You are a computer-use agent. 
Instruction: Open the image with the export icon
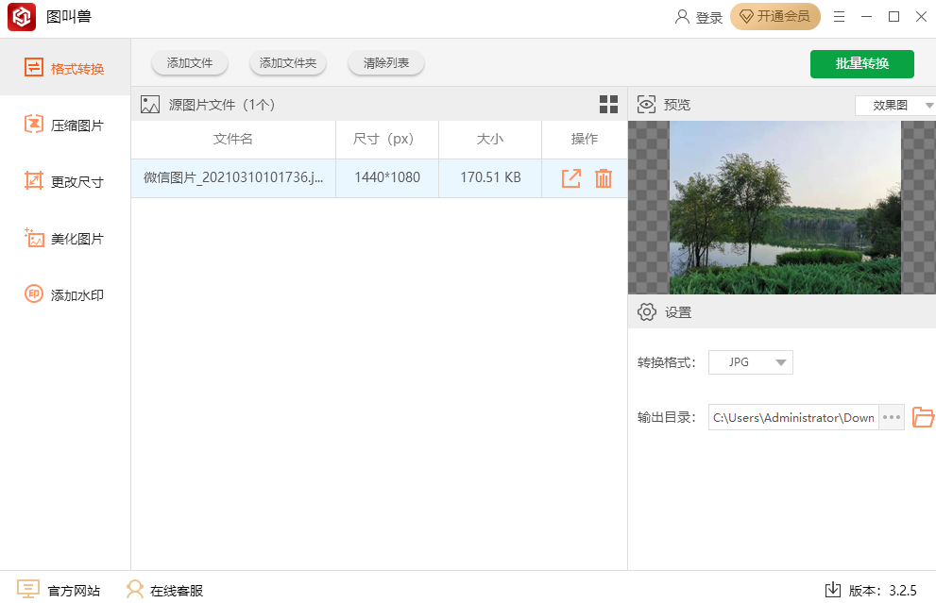coord(570,177)
